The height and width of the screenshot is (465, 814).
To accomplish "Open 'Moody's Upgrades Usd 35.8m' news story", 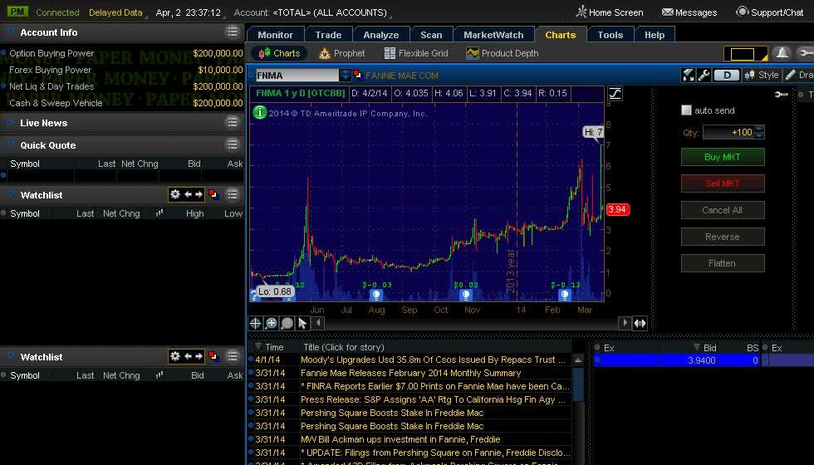I will coord(433,360).
